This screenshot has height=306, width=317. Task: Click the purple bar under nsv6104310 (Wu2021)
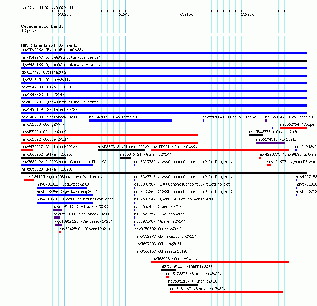271,143
